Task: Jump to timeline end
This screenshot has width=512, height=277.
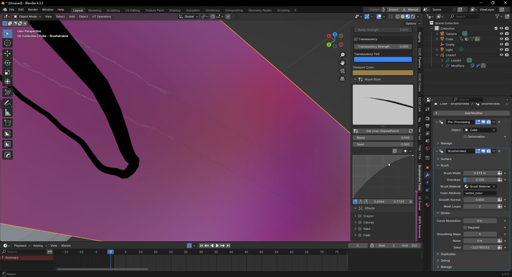Action: pyautogui.click(x=228, y=245)
